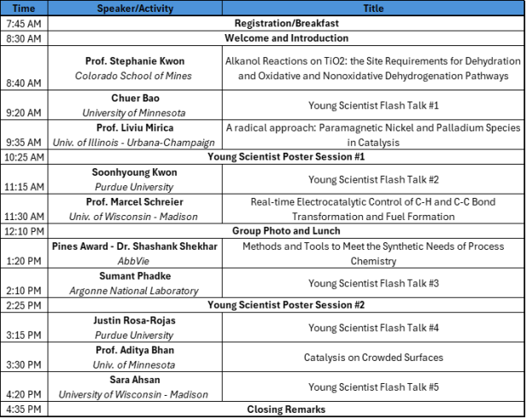Click the Welcome and Introduction row

coord(286,38)
